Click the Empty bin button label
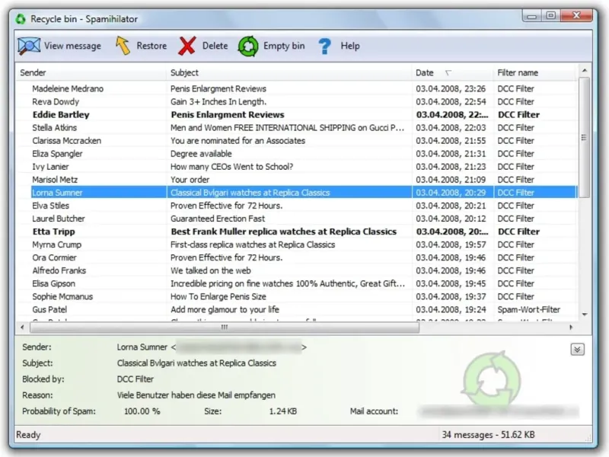609x457 pixels. tap(284, 46)
